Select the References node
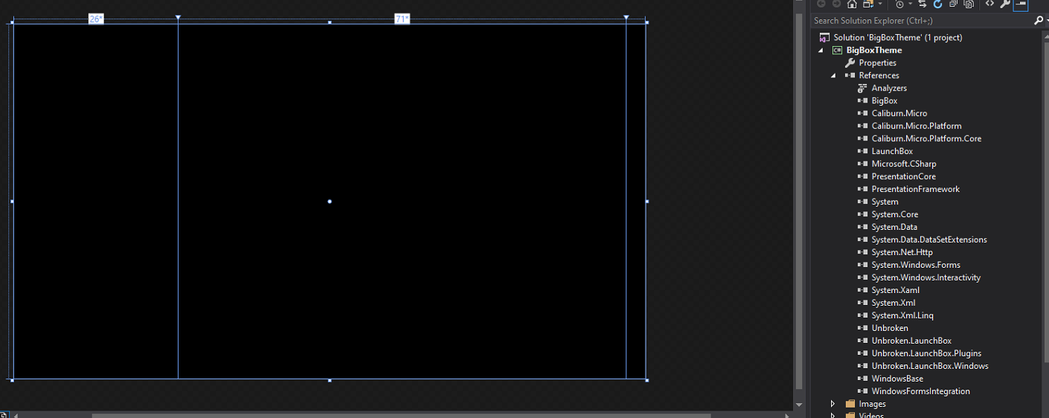This screenshot has width=1049, height=418. click(x=879, y=76)
